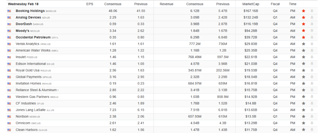Screen dimensions: 318x133
Task: Click the US flag next to Omnicom
Action: pyautogui.click(x=9, y=123)
